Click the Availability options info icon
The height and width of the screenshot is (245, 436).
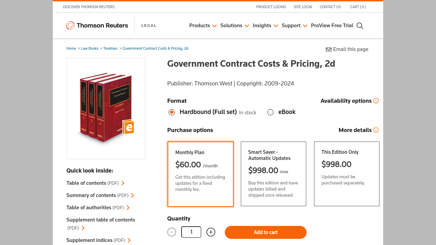376,101
